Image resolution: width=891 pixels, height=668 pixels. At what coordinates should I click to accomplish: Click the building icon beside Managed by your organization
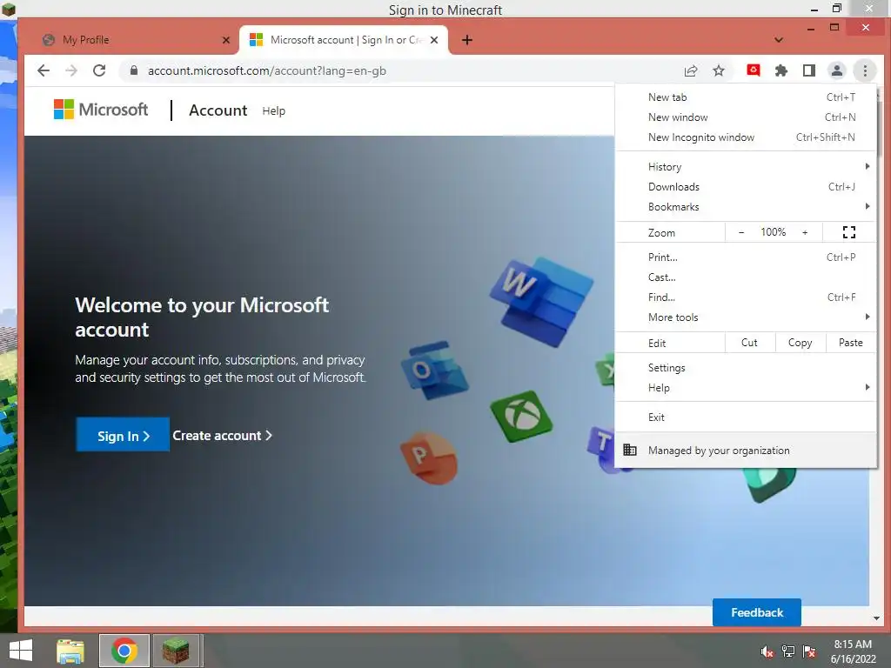(630, 450)
